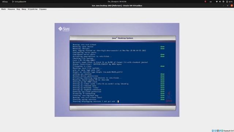Click the red recording indicator in top bar
234x132 pixels.
click(205, 1)
